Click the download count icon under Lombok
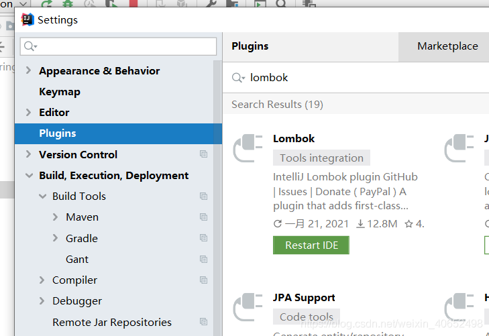 [x=360, y=223]
